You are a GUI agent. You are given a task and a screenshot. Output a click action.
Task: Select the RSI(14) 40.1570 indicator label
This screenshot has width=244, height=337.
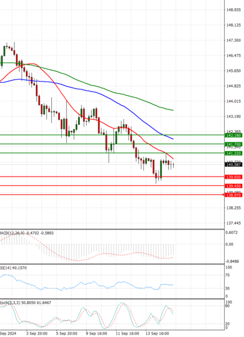coord(13,268)
